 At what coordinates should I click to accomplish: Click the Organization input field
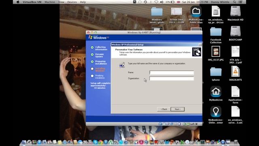click(x=172, y=78)
